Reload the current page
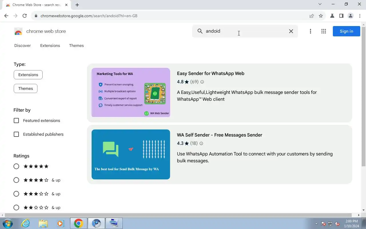 (25, 16)
